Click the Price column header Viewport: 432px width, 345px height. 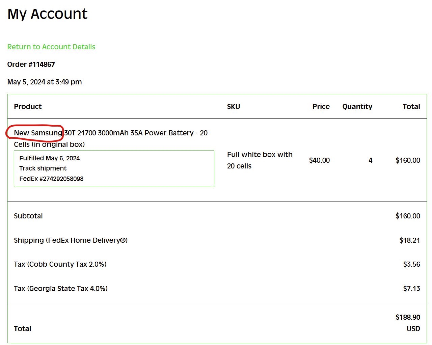(321, 107)
